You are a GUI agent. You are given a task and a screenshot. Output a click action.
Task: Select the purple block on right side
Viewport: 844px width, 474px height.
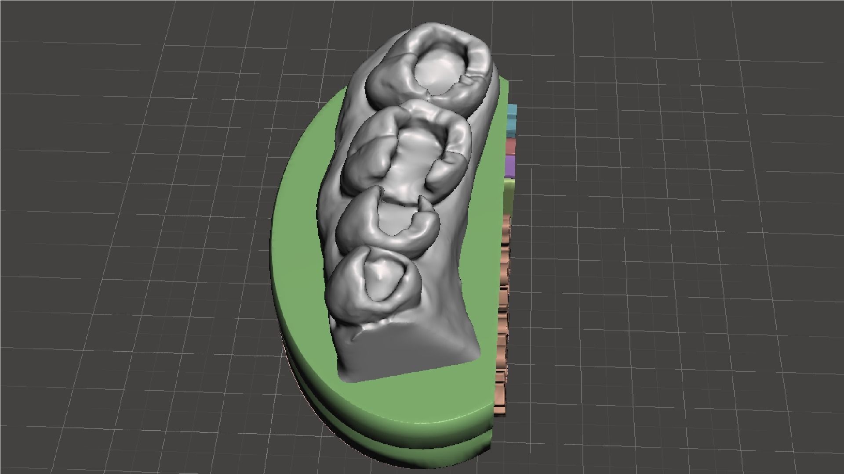pos(510,167)
